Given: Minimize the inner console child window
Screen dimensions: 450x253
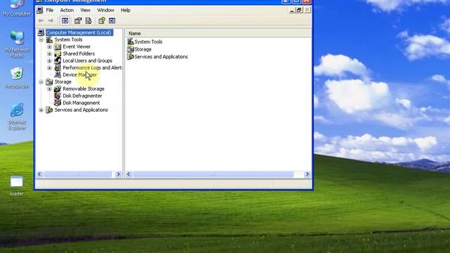Looking at the screenshot, I should (x=292, y=11).
